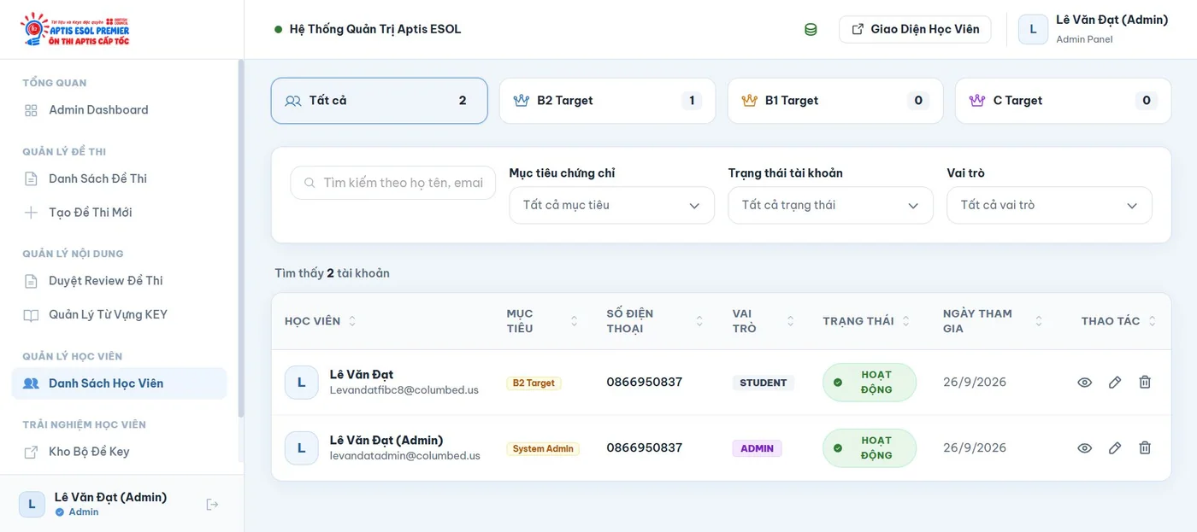Click the B2 Target badge in table
This screenshot has height=532, width=1197.
point(534,383)
